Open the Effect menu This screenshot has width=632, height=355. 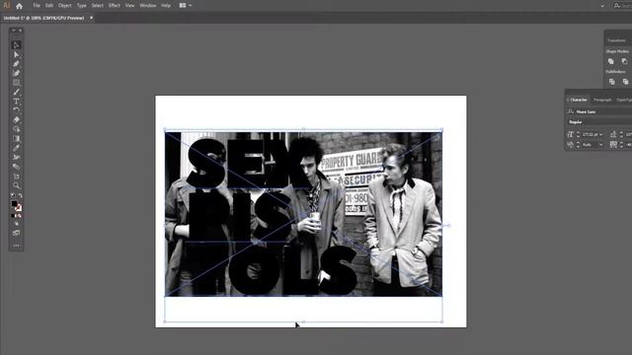pos(115,6)
